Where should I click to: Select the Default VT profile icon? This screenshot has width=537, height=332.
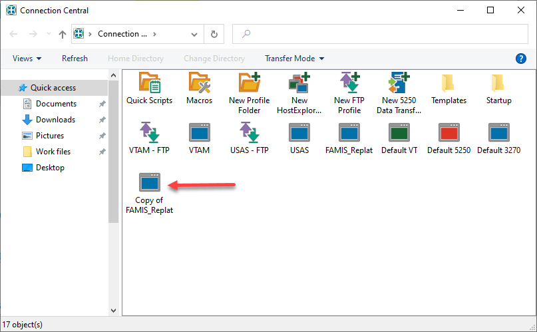(x=399, y=132)
